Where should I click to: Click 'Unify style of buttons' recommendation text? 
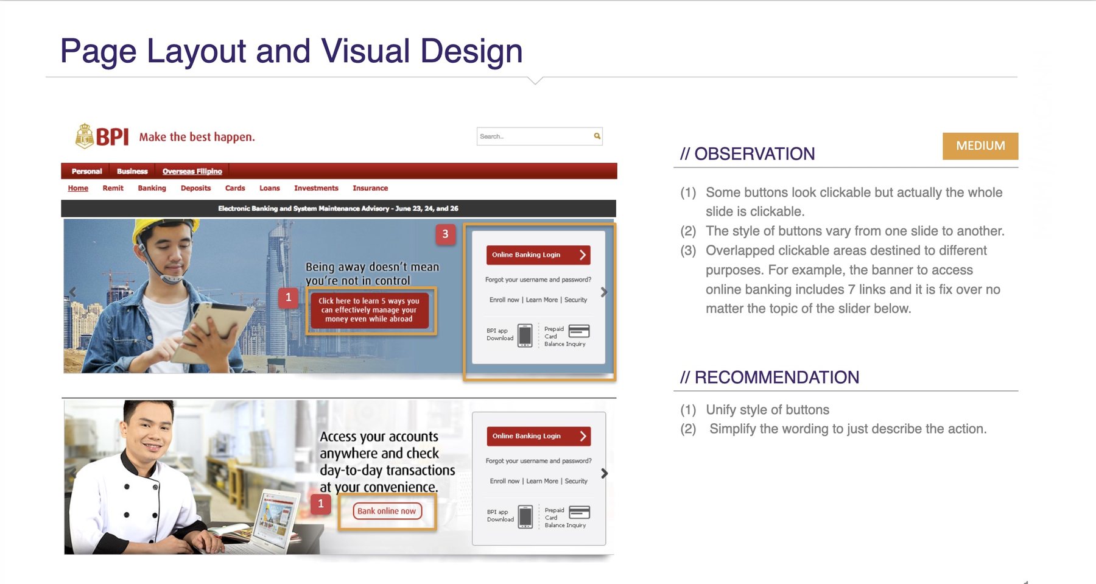pos(767,410)
